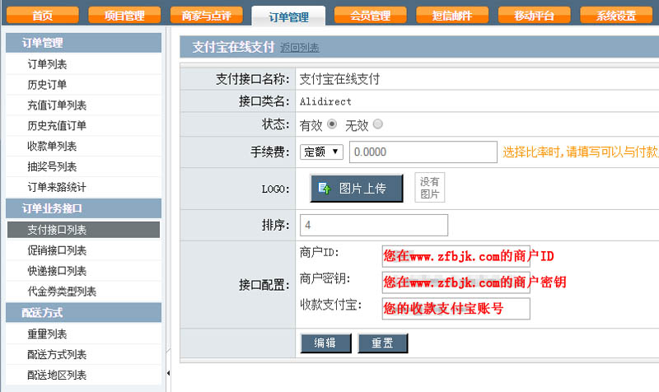Select the 订单管理 tab

[x=288, y=16]
